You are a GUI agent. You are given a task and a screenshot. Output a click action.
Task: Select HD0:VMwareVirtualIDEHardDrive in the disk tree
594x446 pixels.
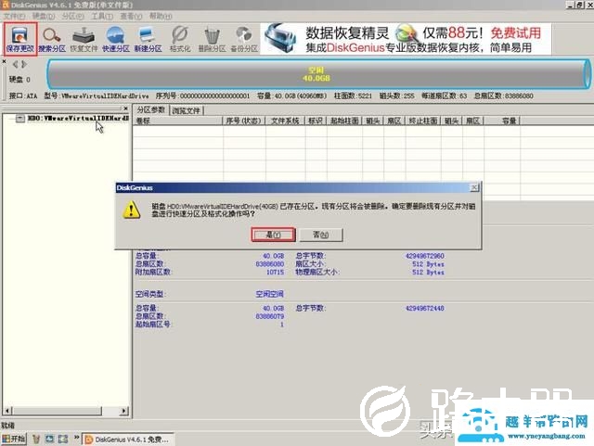(x=78, y=118)
